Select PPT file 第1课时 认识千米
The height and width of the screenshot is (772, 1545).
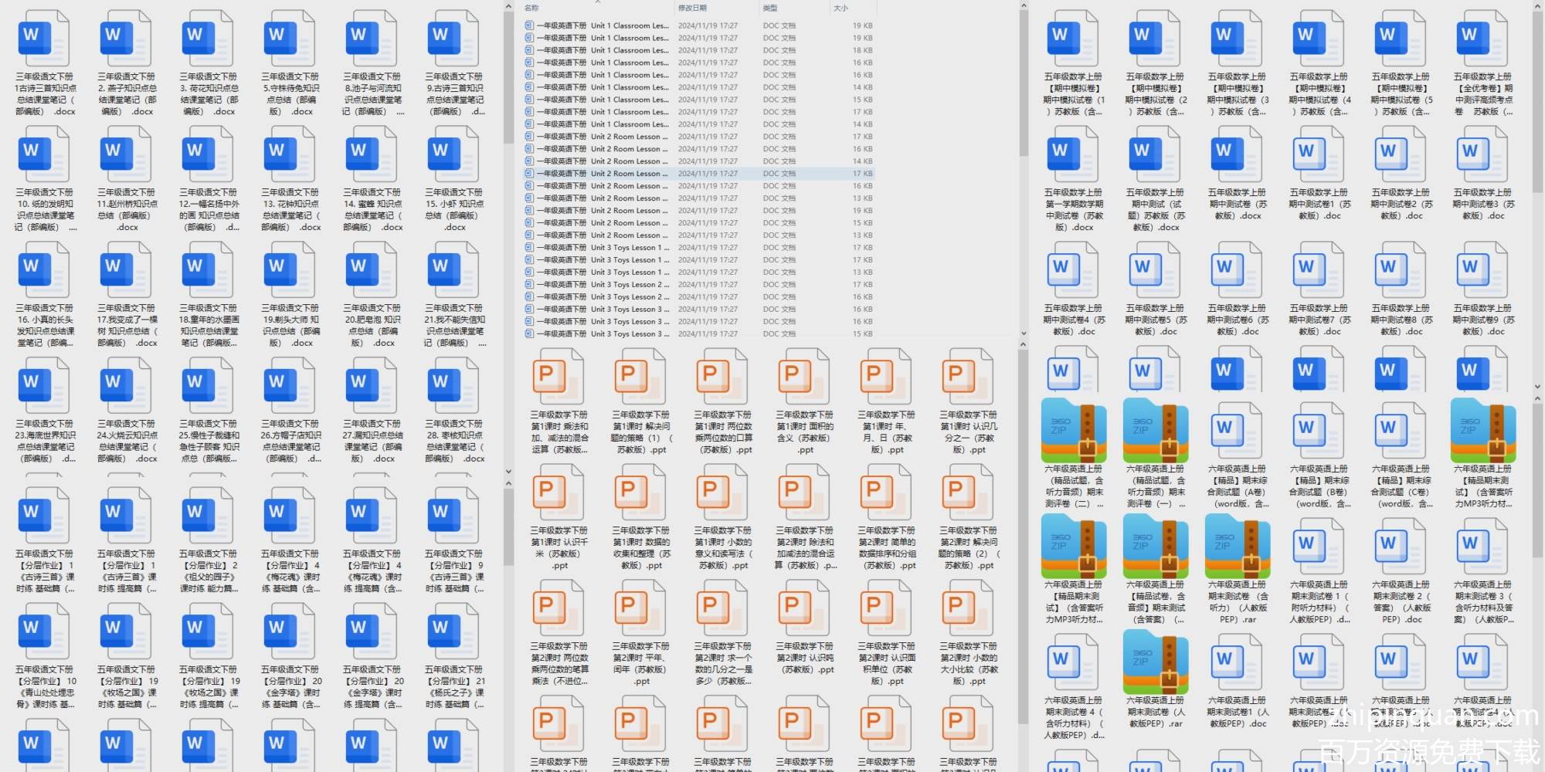[559, 493]
